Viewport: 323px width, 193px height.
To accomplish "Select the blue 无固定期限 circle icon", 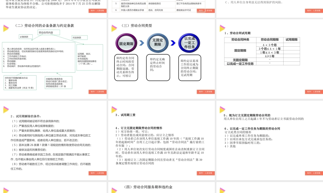I will 158,43.
